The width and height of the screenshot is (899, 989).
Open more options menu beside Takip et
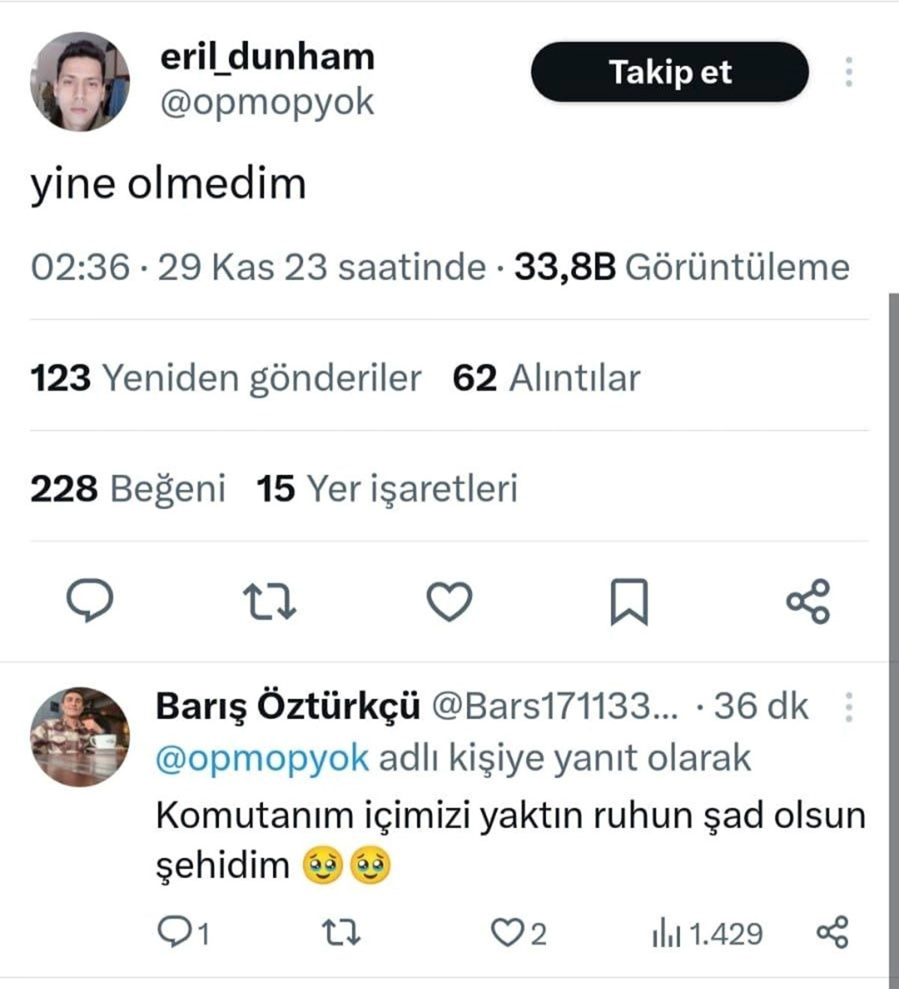pos(849,72)
